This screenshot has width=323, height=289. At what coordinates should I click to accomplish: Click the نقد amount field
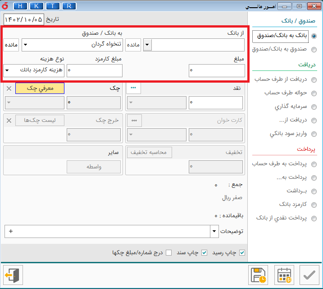click(216, 103)
